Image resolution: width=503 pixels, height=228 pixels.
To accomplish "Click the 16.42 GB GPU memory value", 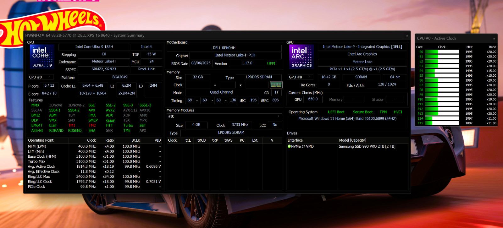I will pyautogui.click(x=329, y=77).
